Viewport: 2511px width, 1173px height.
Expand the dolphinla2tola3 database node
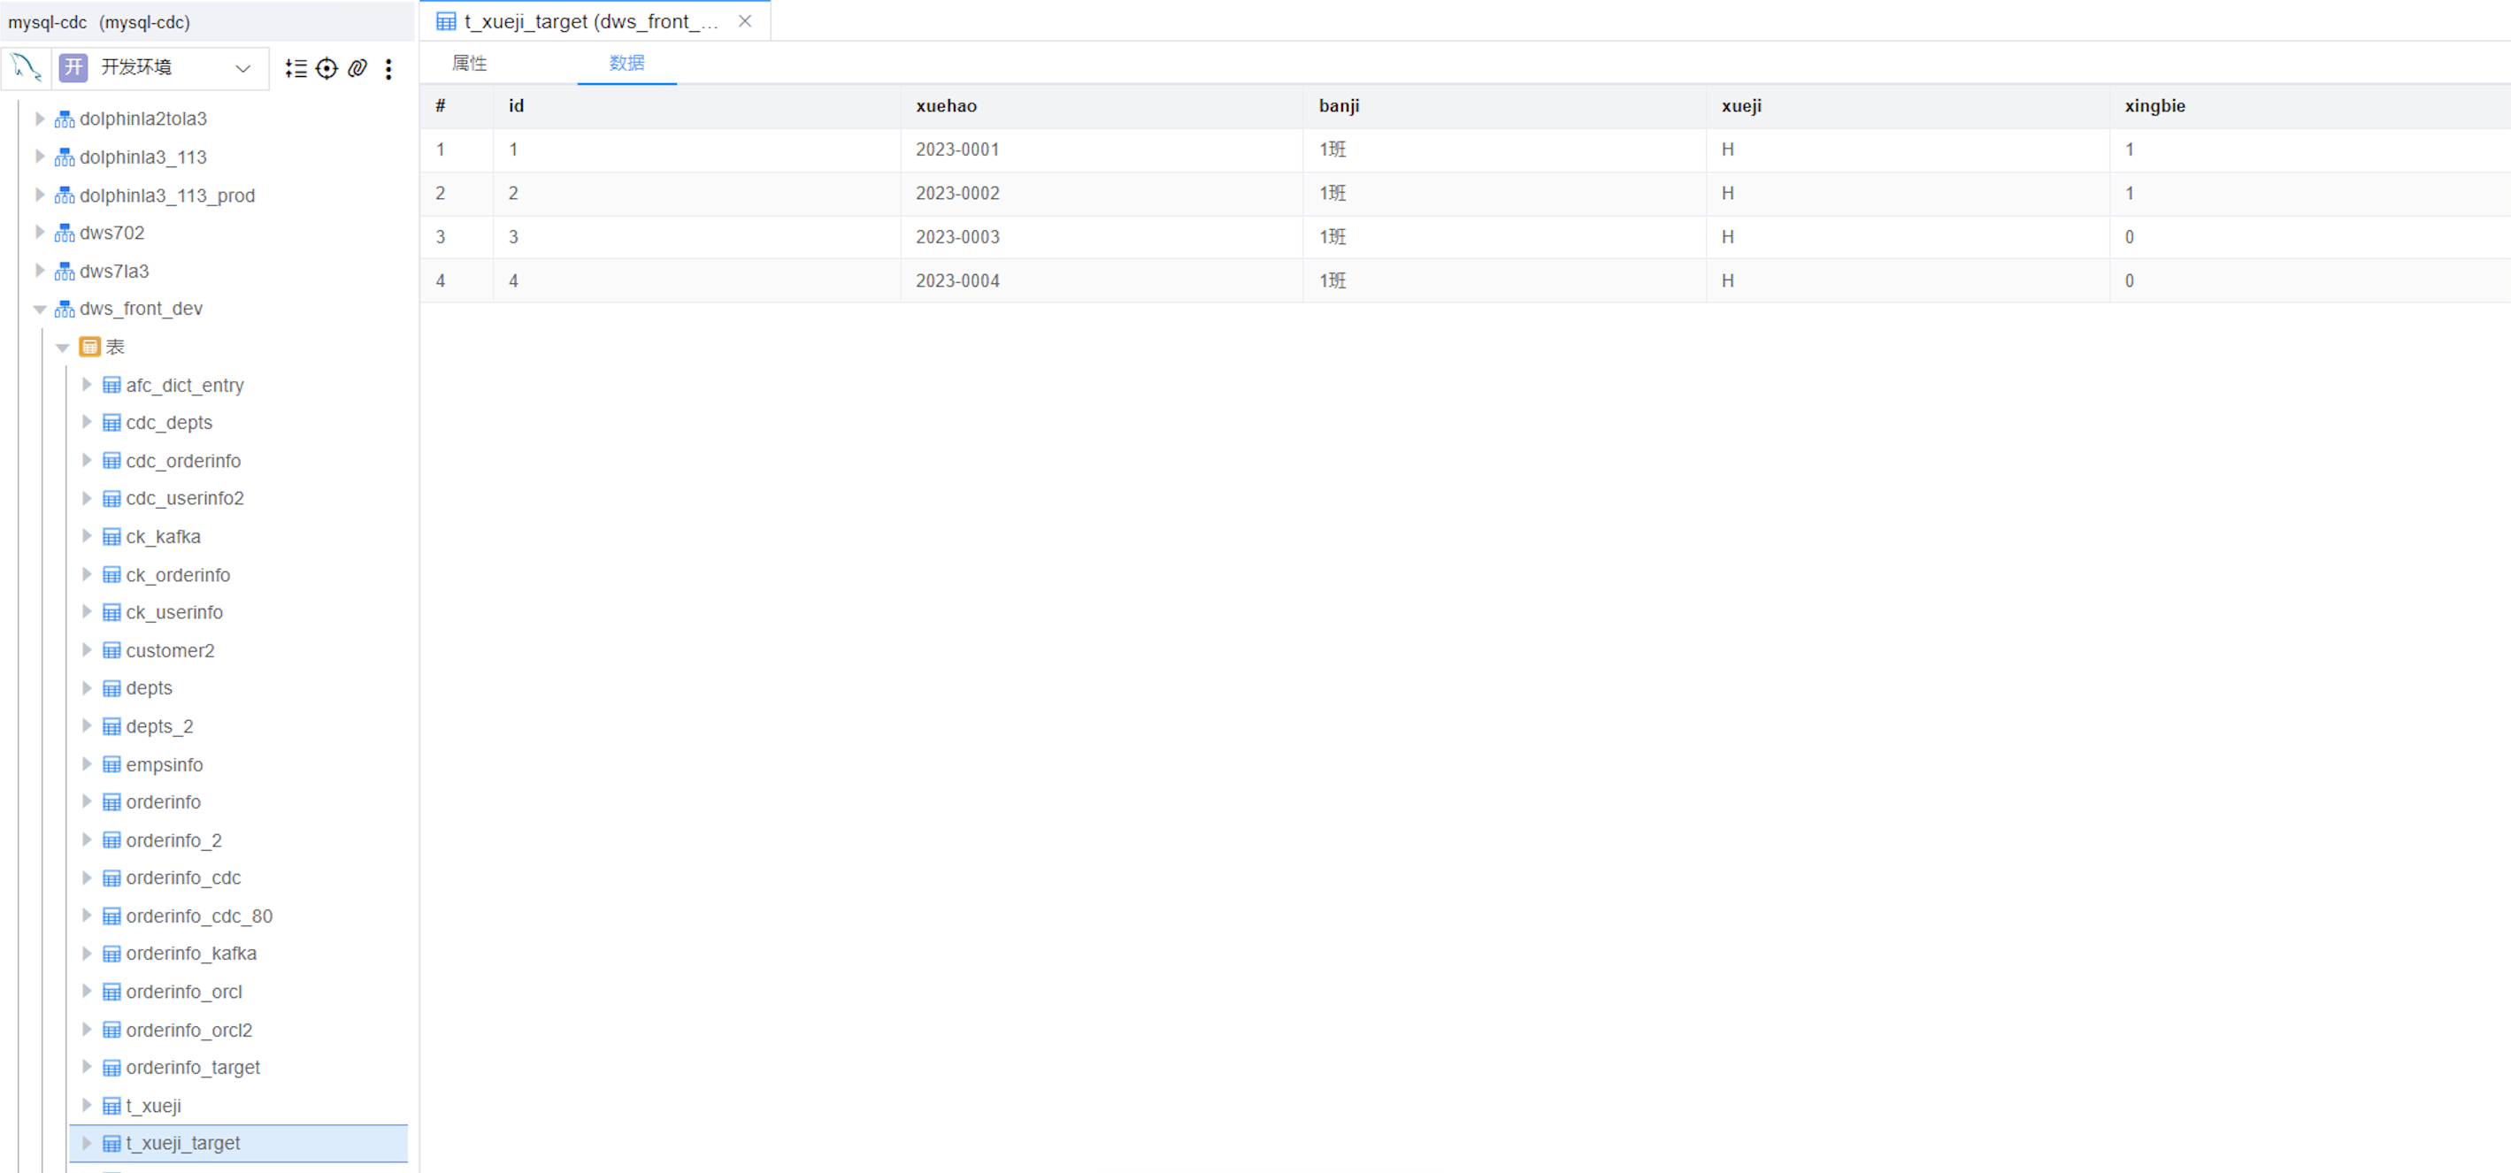tap(40, 119)
